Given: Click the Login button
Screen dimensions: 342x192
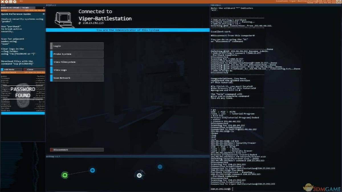Looking at the screenshot, I should pos(77,46).
